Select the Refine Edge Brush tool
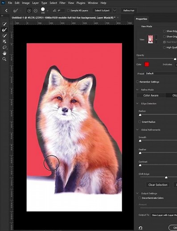This screenshot has width=177, height=231. click(4, 30)
